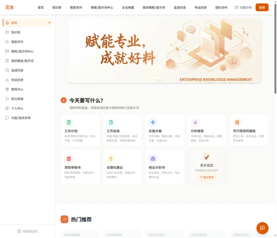Click the 可行性研究报告 card title
The width and height of the screenshot is (277, 238).
point(244,131)
